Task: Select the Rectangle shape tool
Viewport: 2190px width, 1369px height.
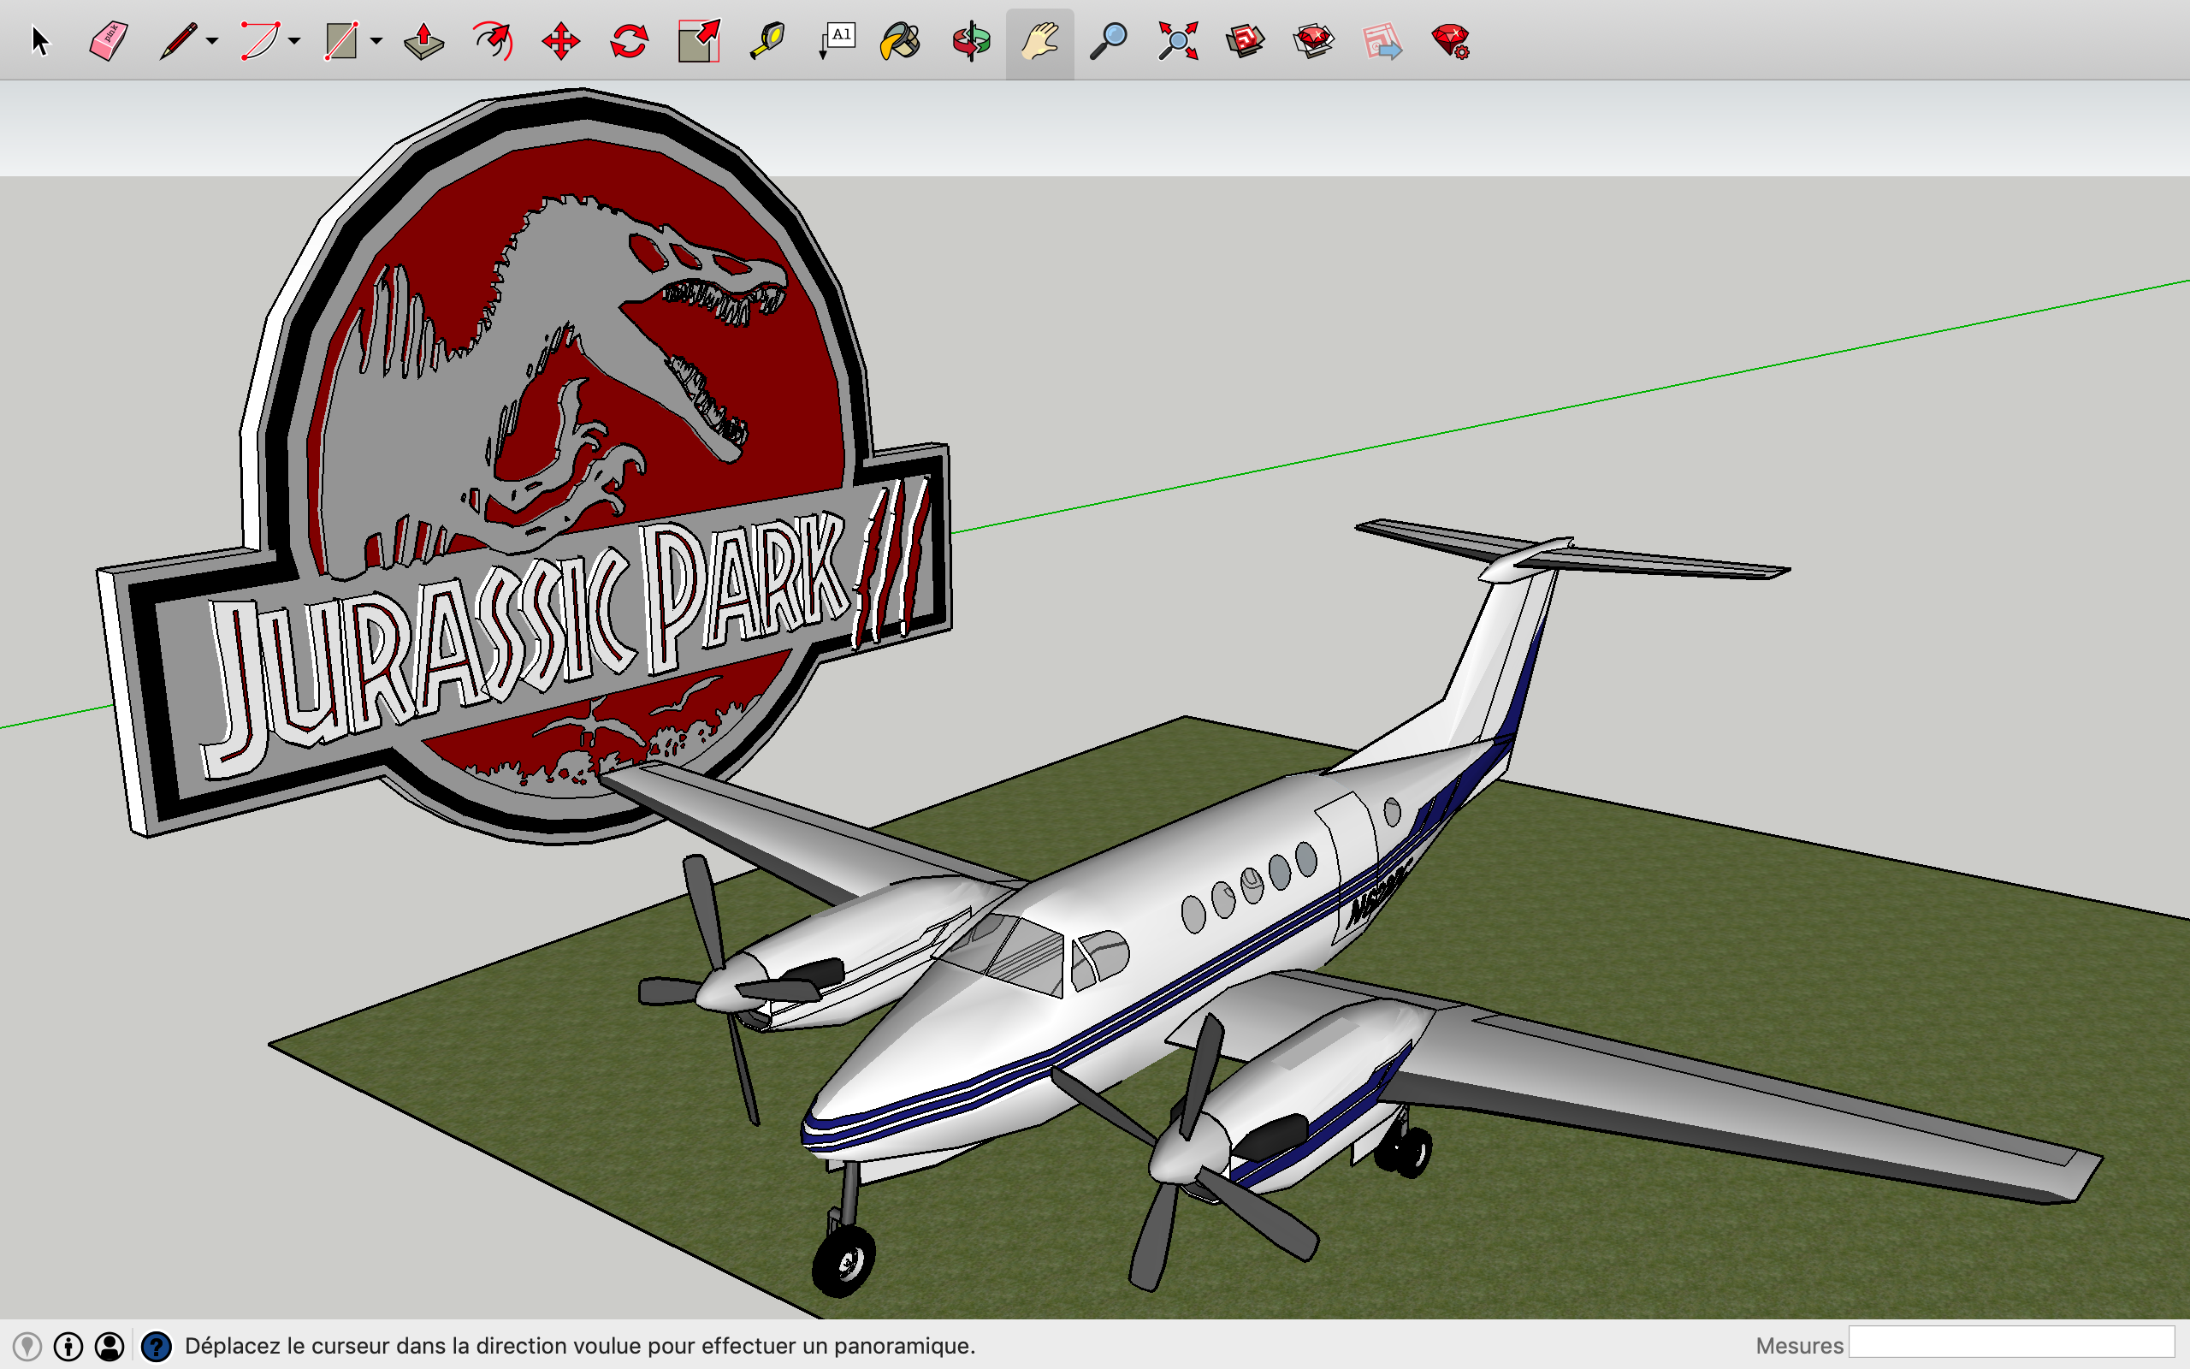Action: click(x=342, y=42)
